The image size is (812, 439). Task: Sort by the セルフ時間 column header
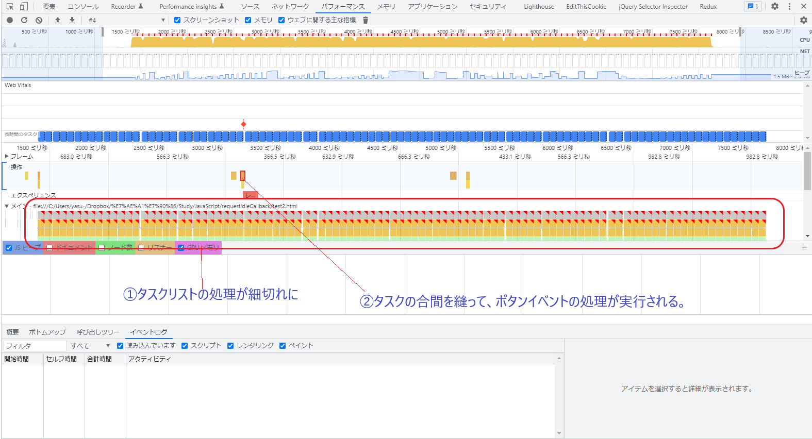(64, 359)
